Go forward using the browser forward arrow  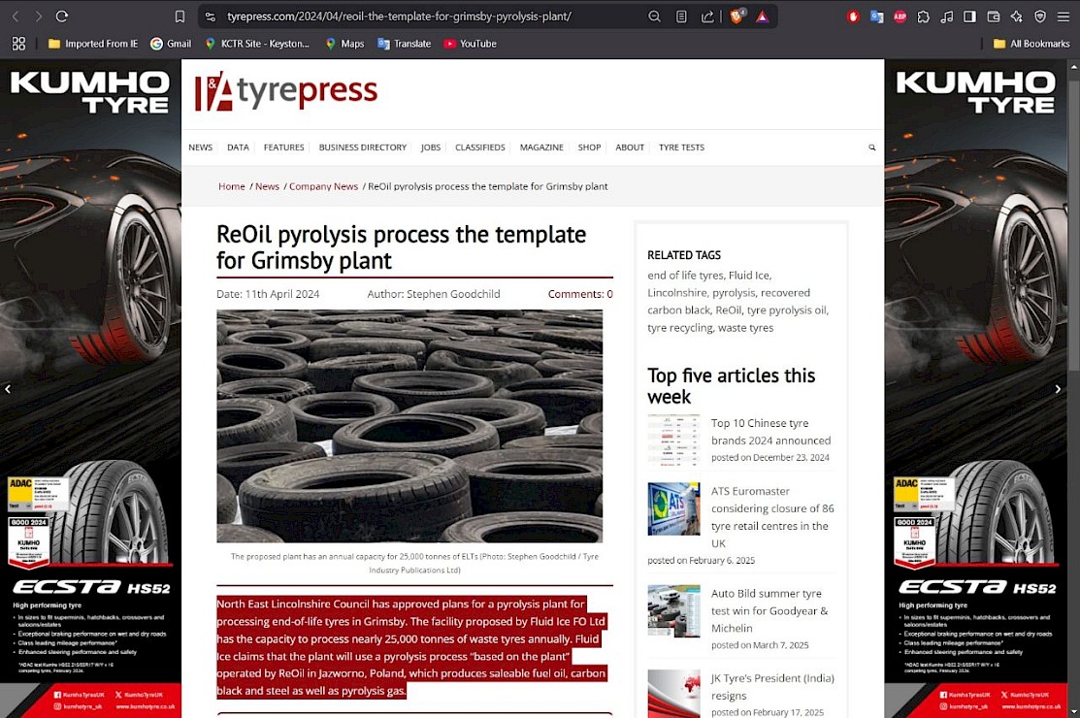[39, 16]
